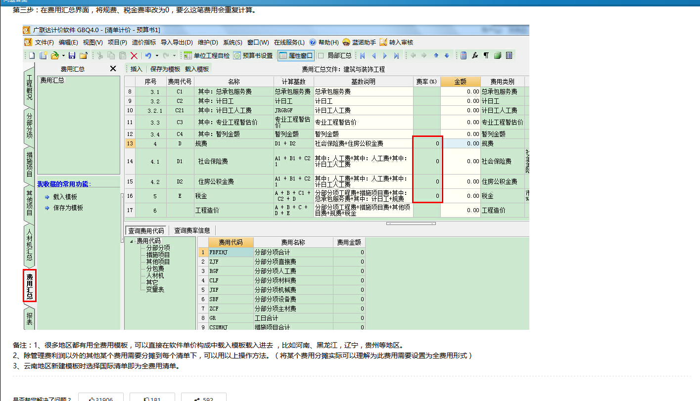Click 转入审核 in the menu bar
The image size is (700, 401).
click(397, 43)
